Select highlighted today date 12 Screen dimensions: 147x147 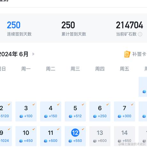[75, 133]
